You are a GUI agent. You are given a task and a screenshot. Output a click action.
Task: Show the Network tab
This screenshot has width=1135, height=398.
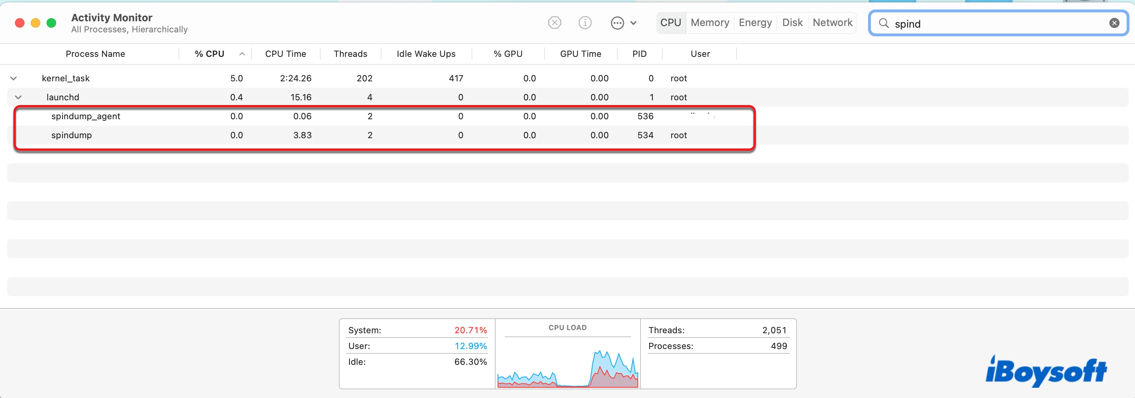832,23
